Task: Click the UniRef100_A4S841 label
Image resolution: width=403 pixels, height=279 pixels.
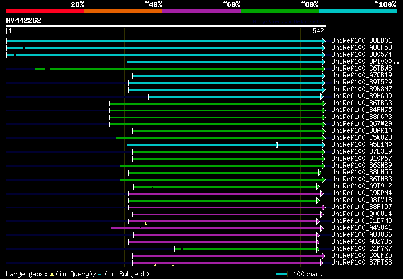Action: [361, 228]
